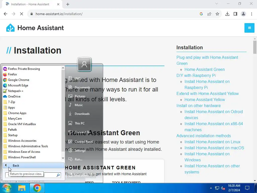Open Plug and play with Home Assistant Green link
This screenshot has height=193, width=257.
(207, 60)
